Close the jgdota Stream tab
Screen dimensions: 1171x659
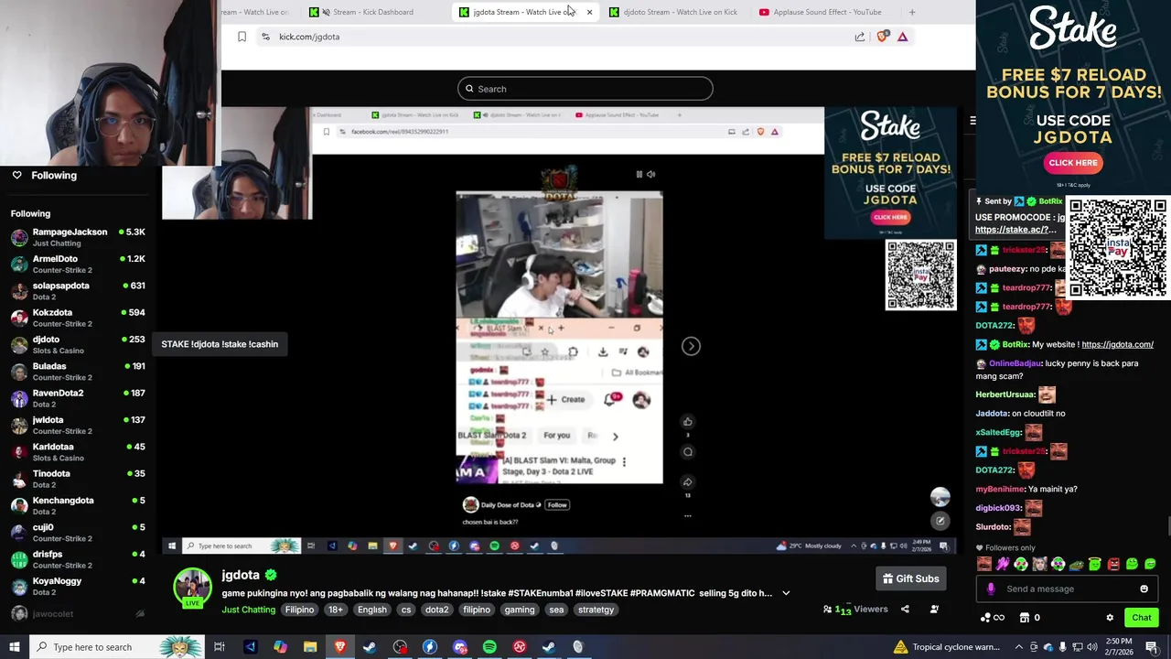589,12
